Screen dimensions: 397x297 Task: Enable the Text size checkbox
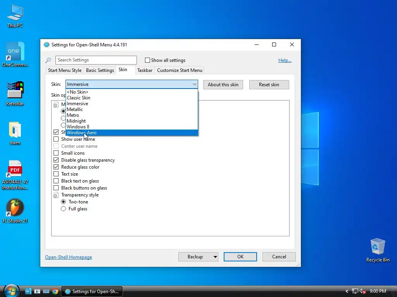[x=56, y=174]
